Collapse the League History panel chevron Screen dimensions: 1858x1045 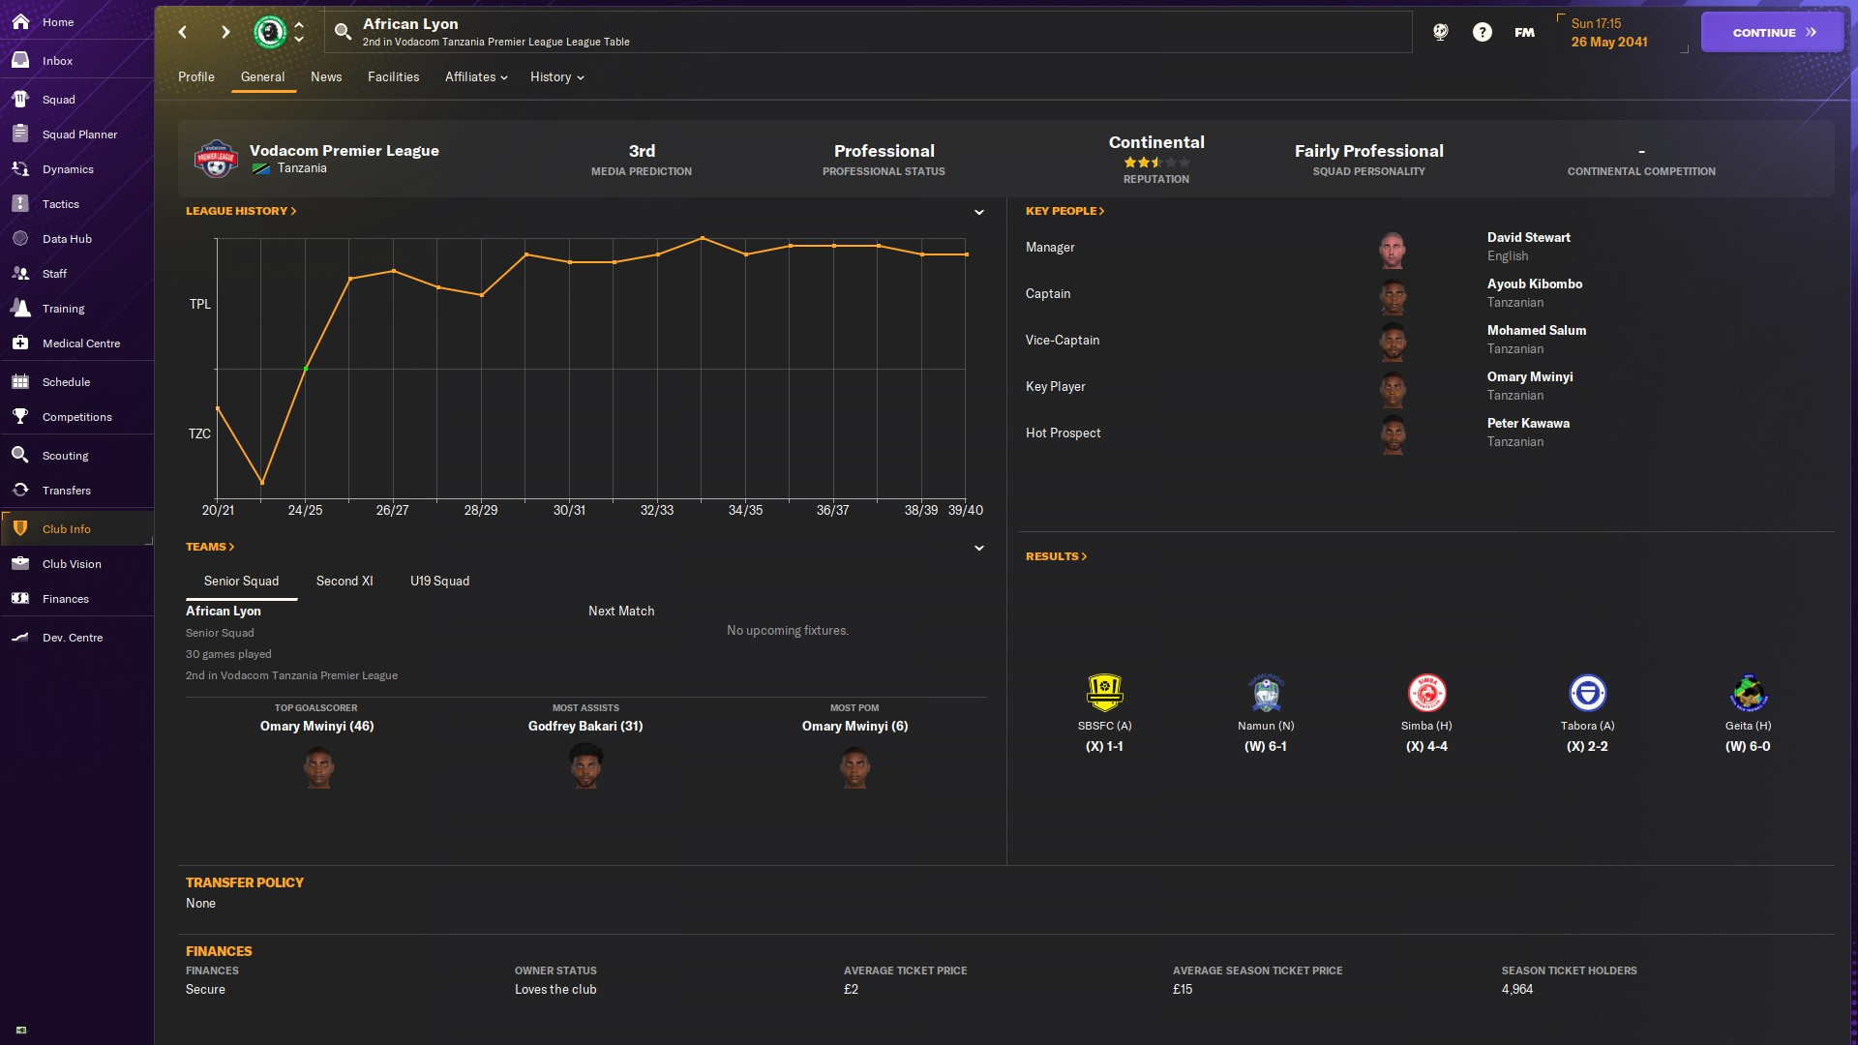click(978, 212)
